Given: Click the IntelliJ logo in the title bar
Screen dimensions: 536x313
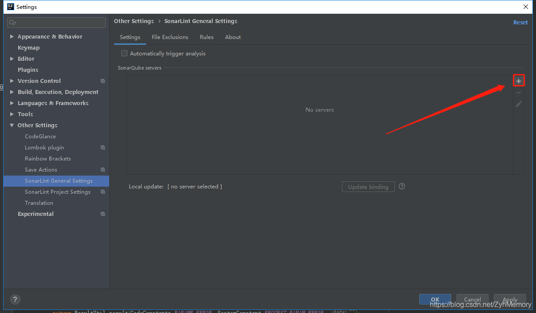Looking at the screenshot, I should tap(11, 7).
